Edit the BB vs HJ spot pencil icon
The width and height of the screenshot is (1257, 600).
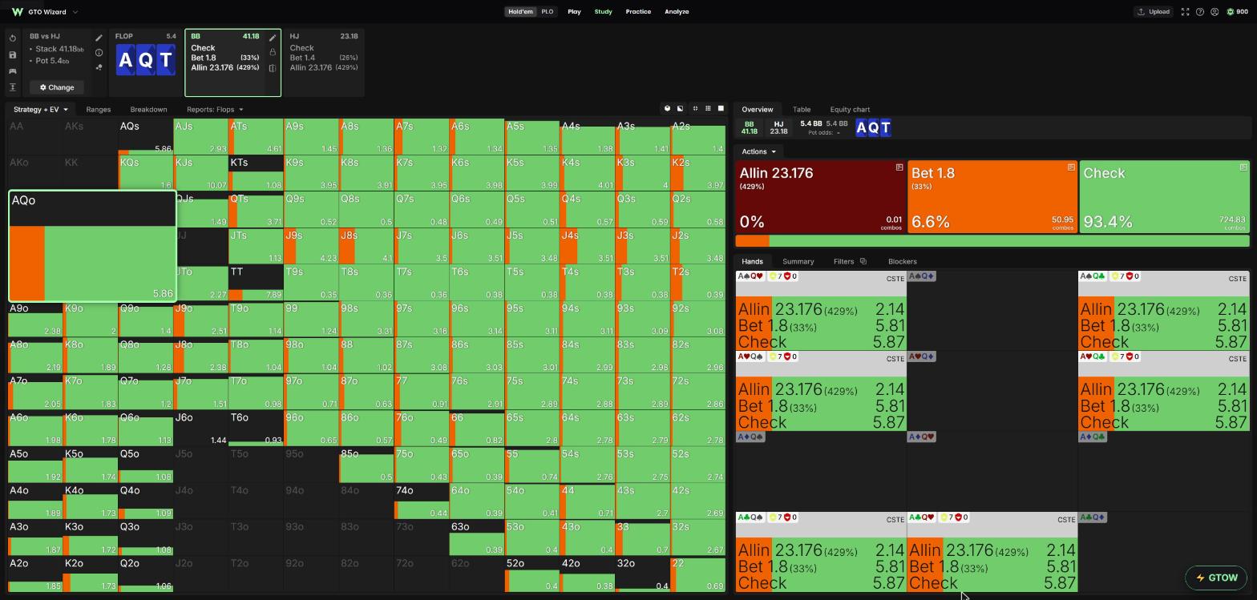click(99, 38)
